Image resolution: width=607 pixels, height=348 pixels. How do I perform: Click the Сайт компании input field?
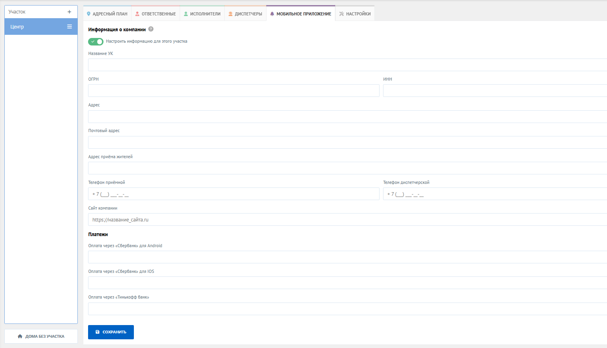[x=347, y=219]
